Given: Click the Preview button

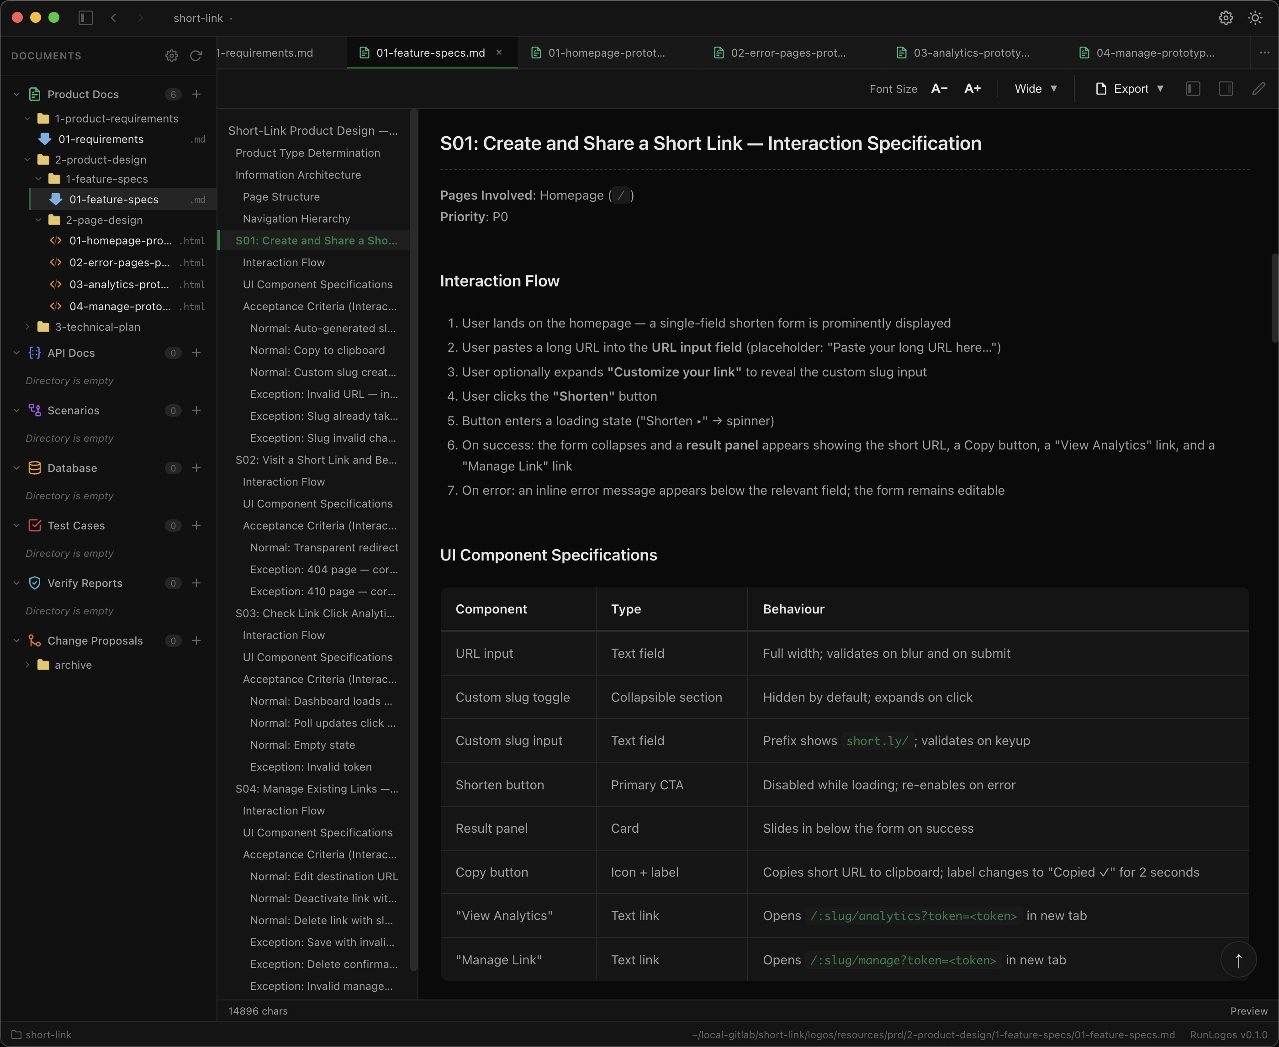Looking at the screenshot, I should pyautogui.click(x=1248, y=1011).
